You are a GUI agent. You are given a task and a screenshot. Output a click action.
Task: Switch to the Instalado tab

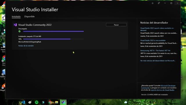[x=16, y=17]
